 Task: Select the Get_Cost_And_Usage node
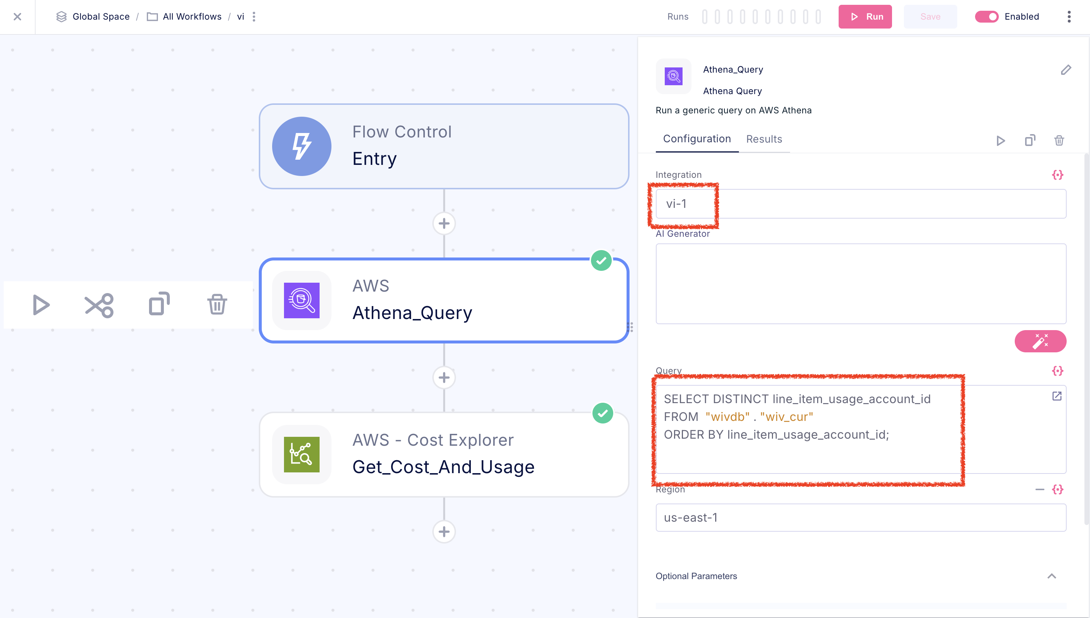444,454
